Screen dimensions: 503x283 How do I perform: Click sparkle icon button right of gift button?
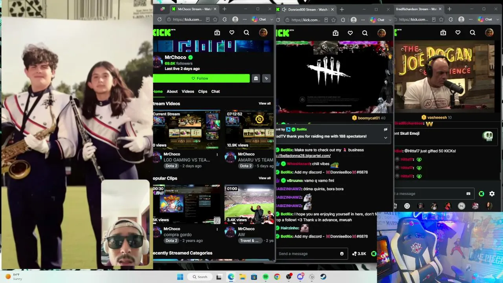[x=266, y=78]
